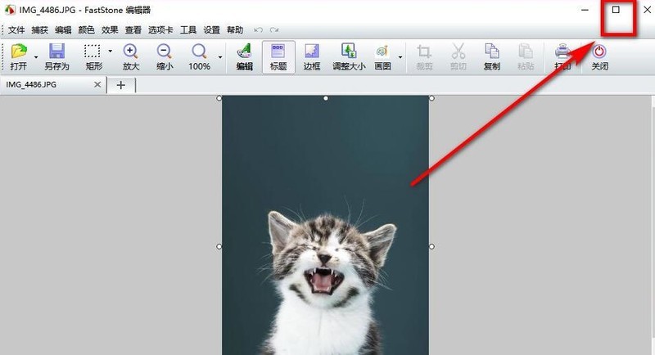Expand the dropdown arrow beside 打开
655x355 pixels.
(36, 57)
